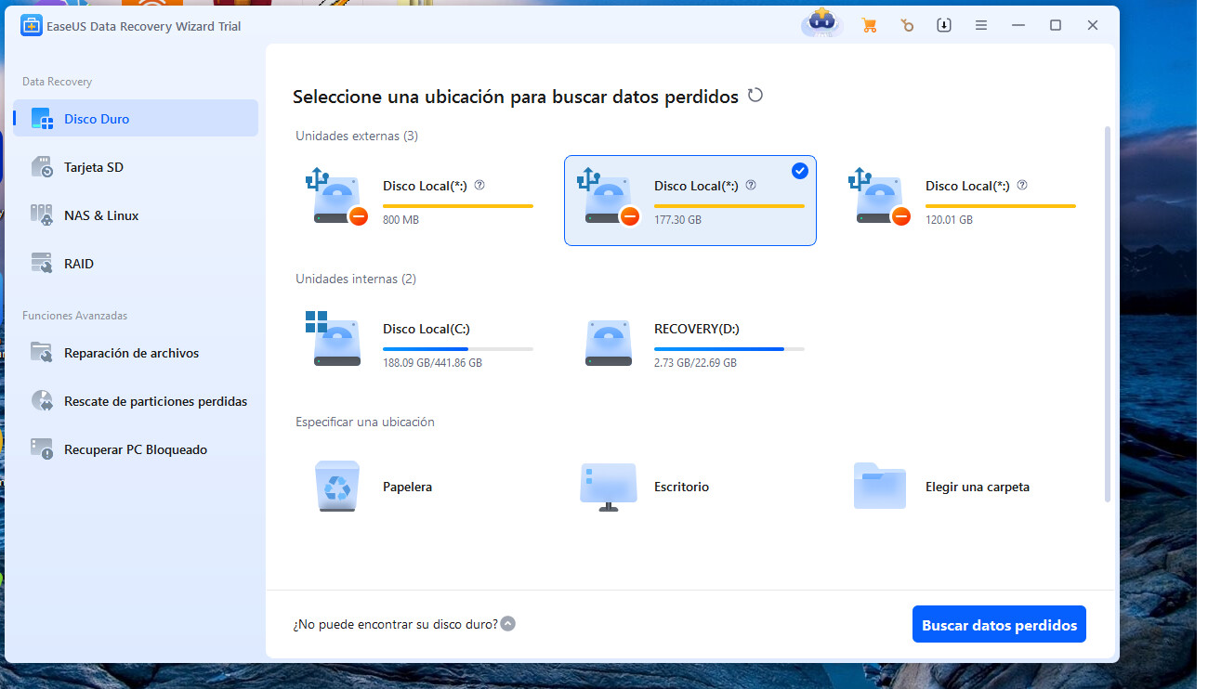
Task: Click the orange shopping cart icon
Action: click(x=870, y=26)
